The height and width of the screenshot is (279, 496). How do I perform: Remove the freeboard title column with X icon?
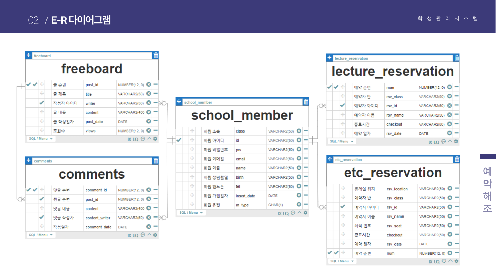(149, 94)
